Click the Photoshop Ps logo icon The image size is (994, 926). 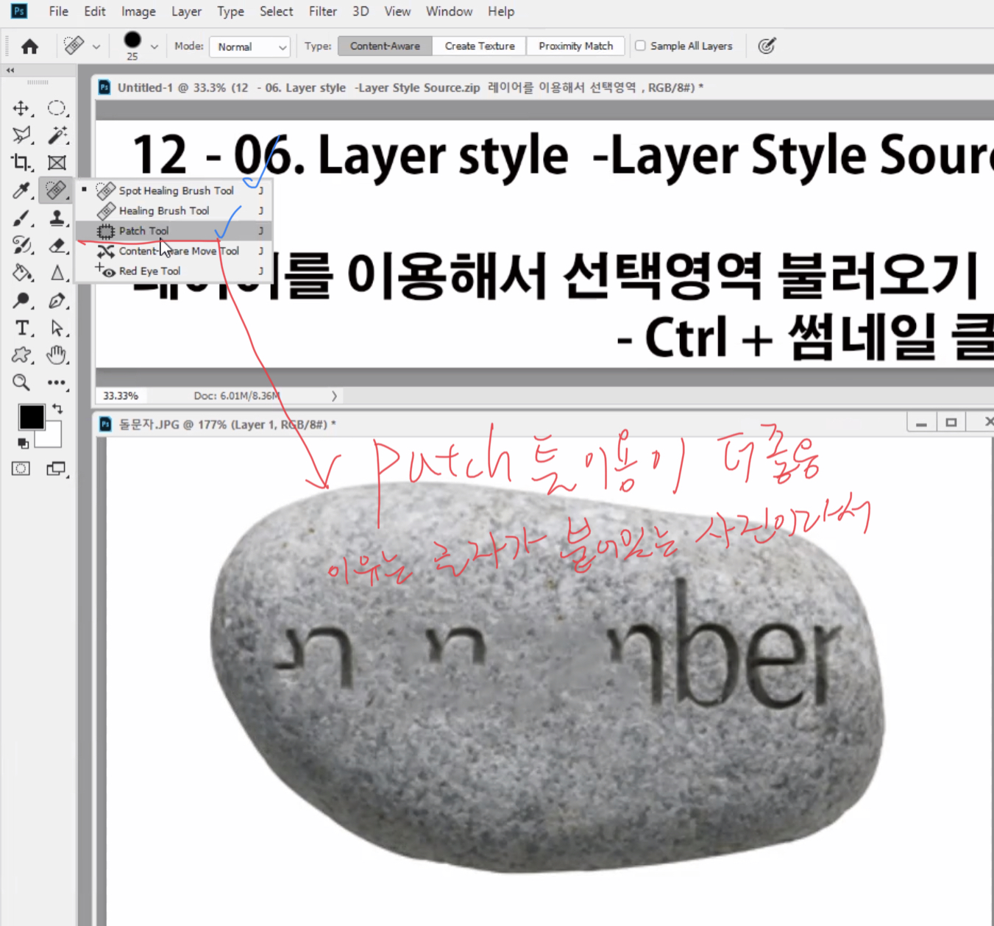(x=19, y=11)
